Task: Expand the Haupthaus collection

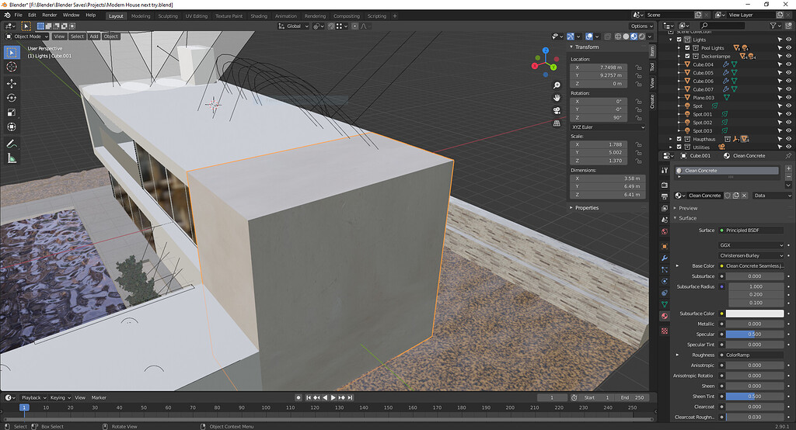Action: pos(671,139)
